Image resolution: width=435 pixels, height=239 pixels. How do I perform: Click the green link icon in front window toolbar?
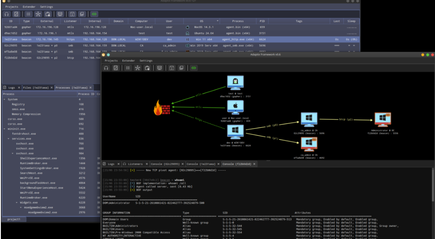coord(194,68)
